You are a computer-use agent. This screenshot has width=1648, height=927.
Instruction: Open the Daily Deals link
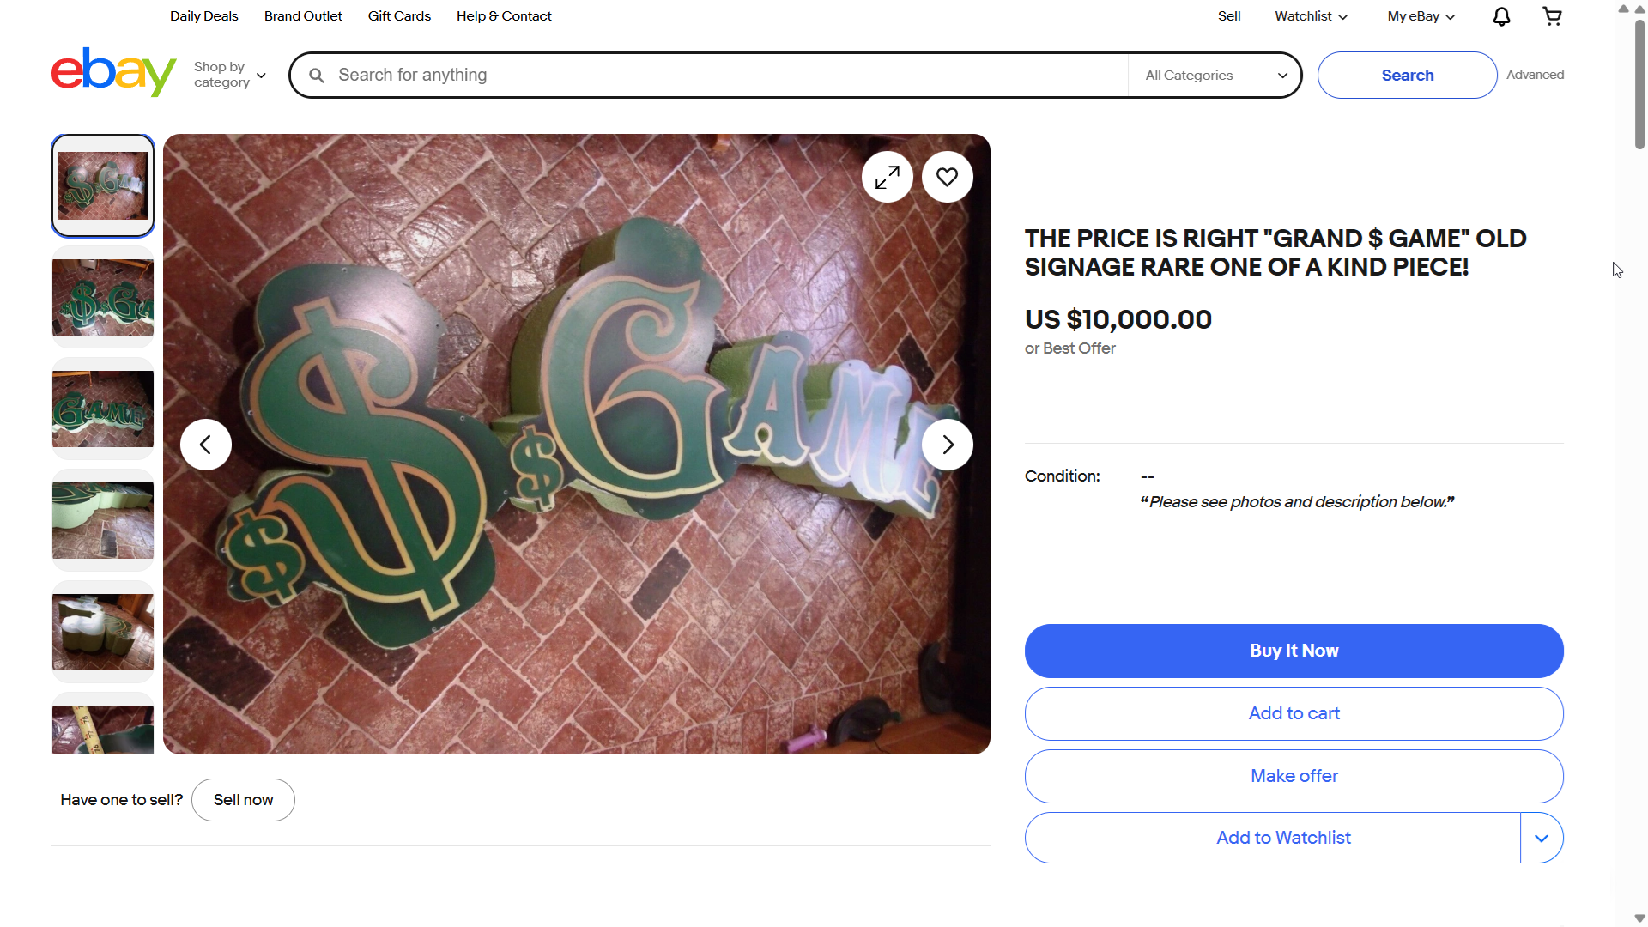203,15
